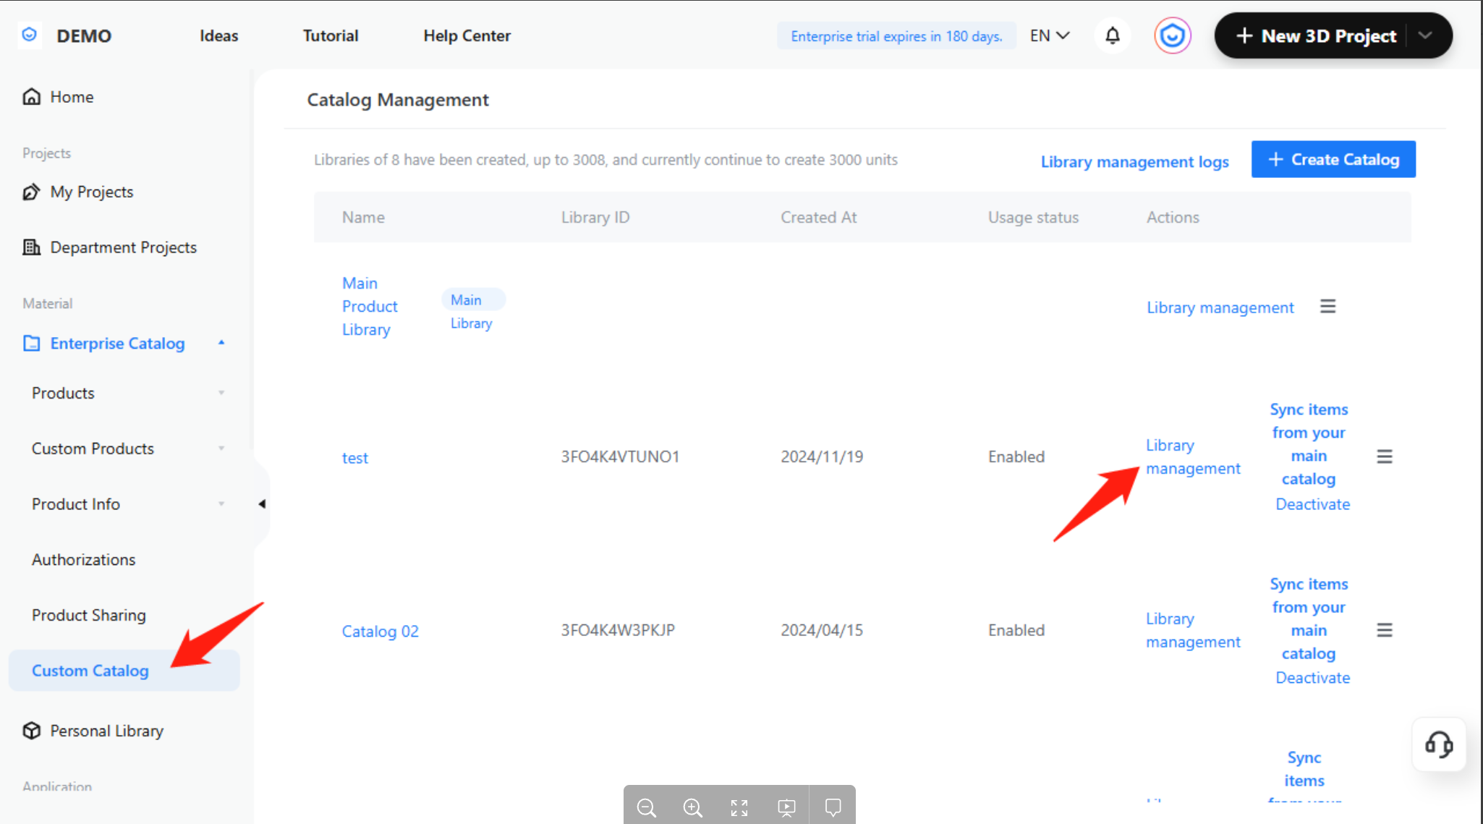Open hamburger menu for Main Product Library
Screen dimensions: 1483x824
(x=1327, y=307)
